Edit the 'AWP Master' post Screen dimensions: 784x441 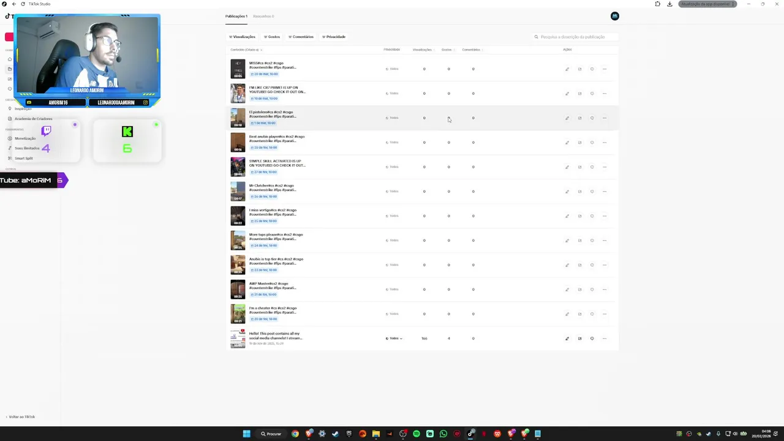tap(567, 290)
